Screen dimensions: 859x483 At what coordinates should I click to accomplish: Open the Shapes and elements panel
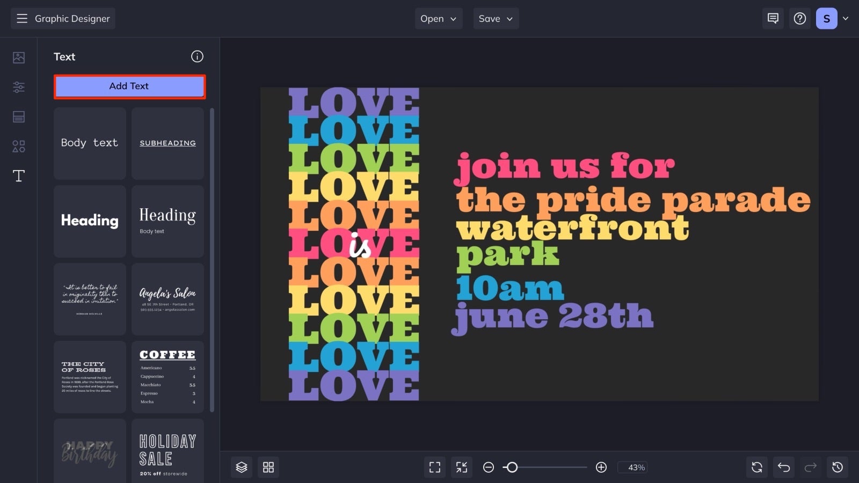(18, 146)
